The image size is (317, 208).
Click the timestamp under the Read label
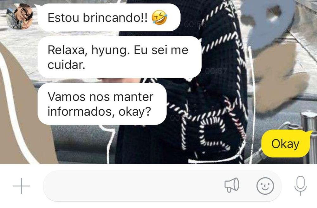tap(248, 152)
